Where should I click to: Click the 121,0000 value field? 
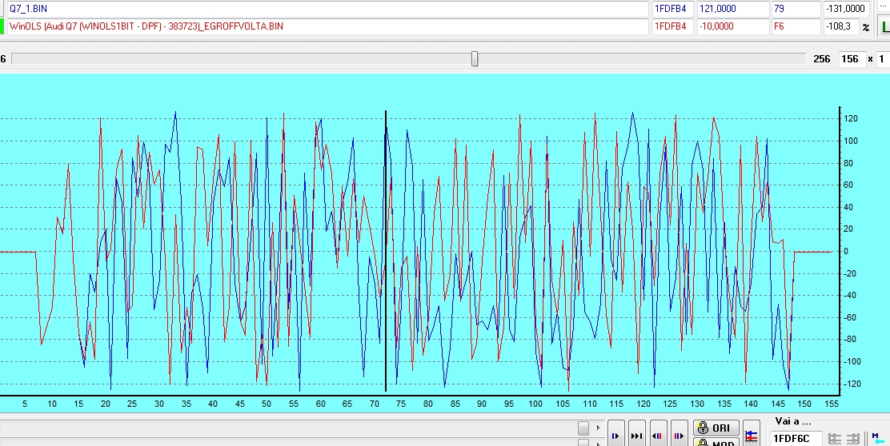732,9
